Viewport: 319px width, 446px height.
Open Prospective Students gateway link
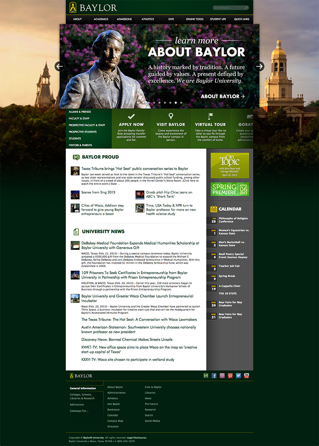(83, 132)
